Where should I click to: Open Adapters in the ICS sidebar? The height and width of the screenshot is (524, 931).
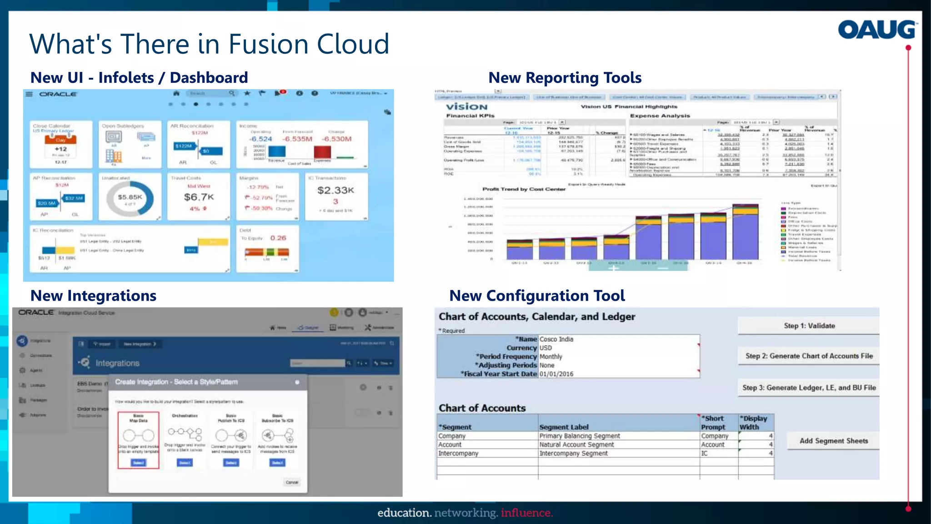[x=33, y=415]
